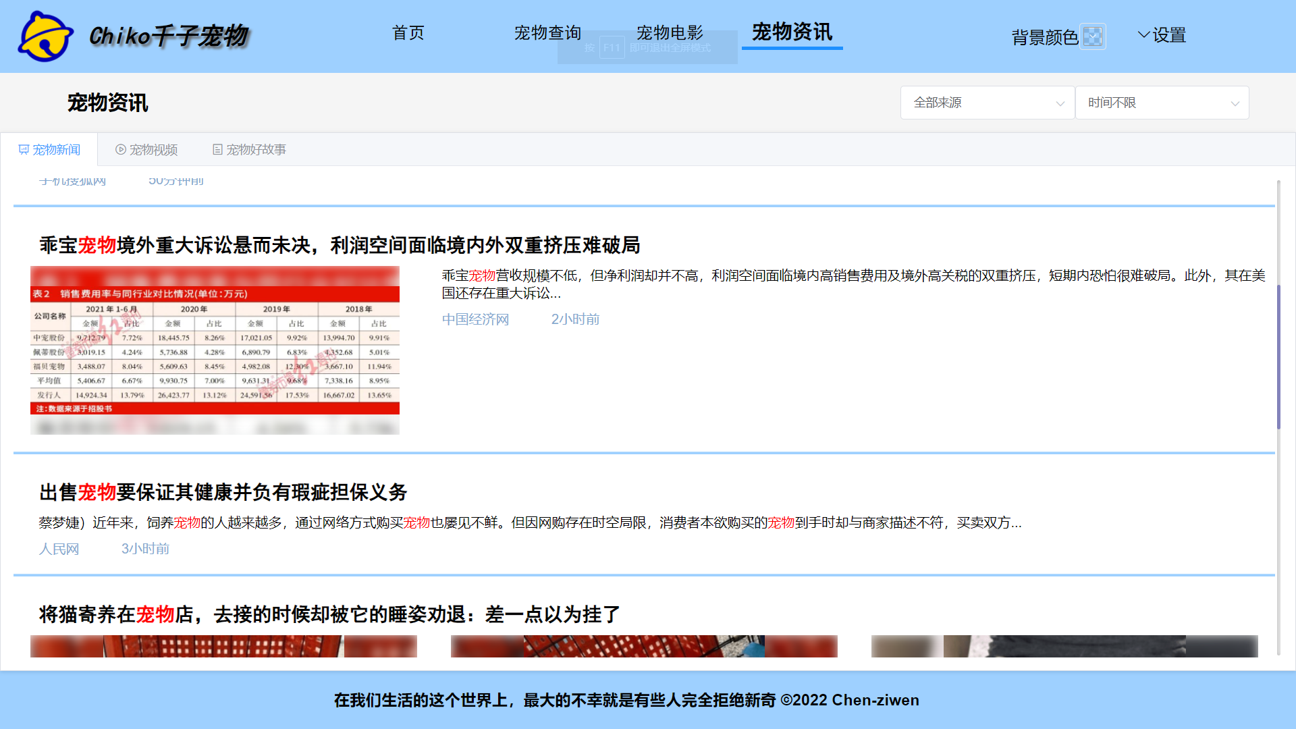Click the document icon beside 宠物好故事
This screenshot has width=1296, height=729.
pyautogui.click(x=217, y=149)
